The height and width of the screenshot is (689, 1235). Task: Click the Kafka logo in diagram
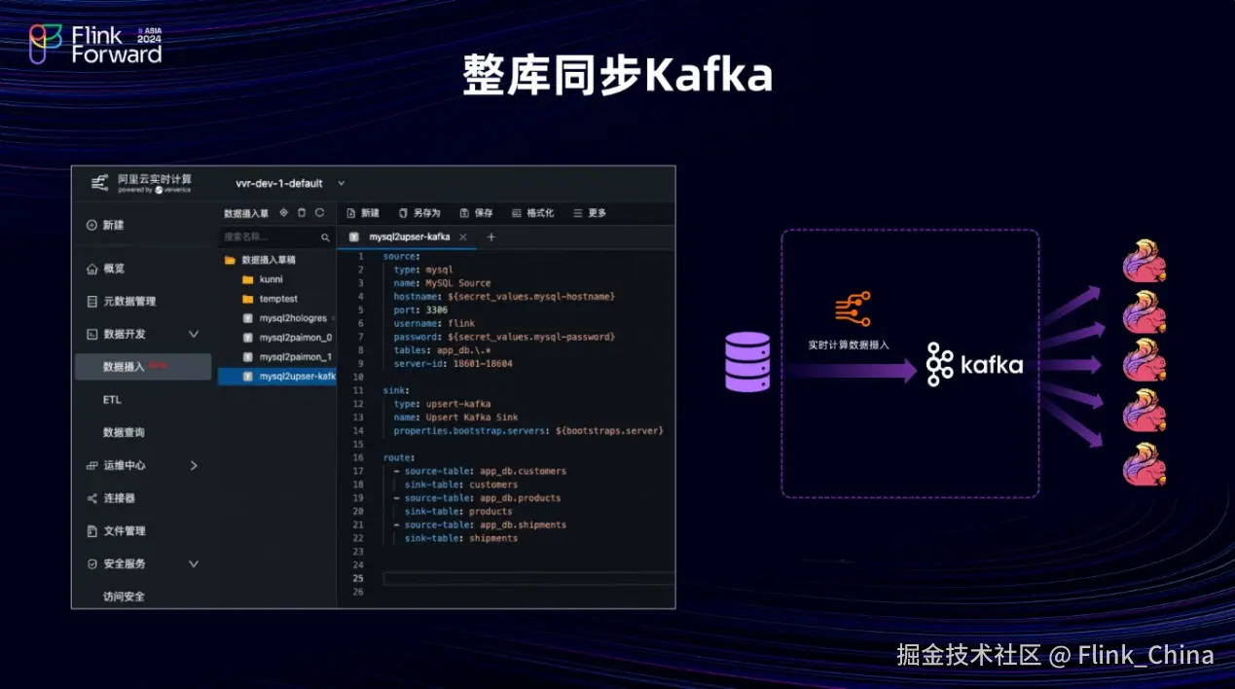974,365
